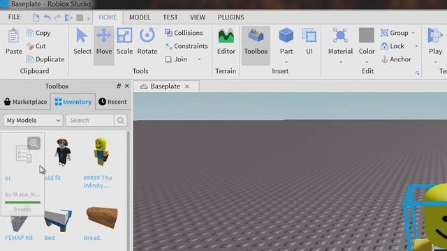Insert a new Part

pos(286,41)
